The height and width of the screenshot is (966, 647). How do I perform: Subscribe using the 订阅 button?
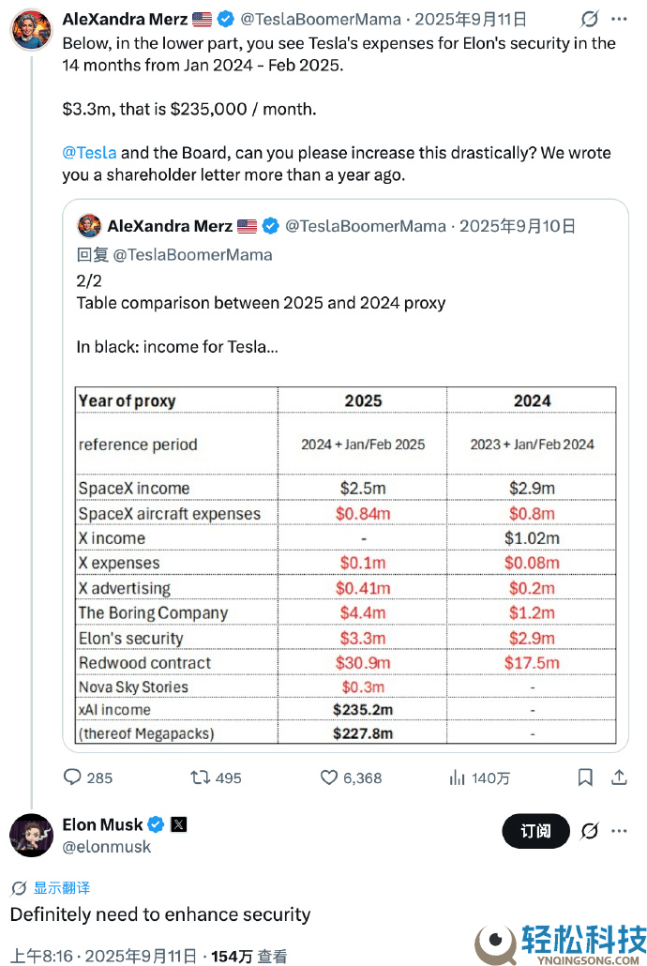pyautogui.click(x=536, y=831)
